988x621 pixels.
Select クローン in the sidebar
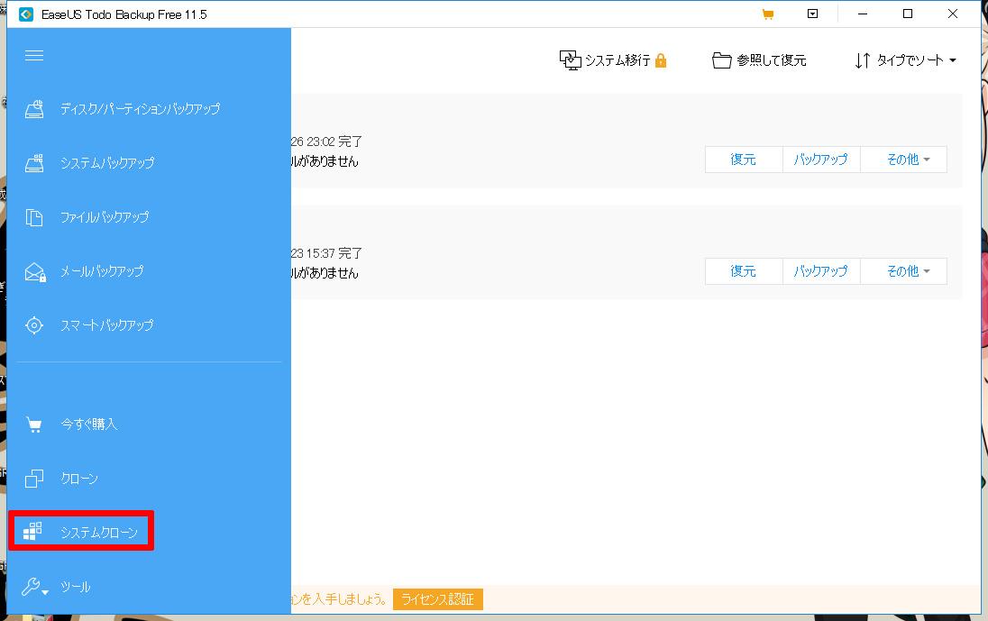(79, 479)
